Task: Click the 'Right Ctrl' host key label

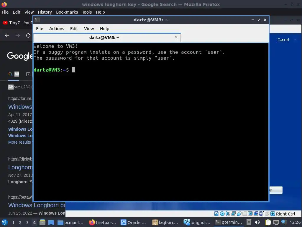Action: (285, 214)
